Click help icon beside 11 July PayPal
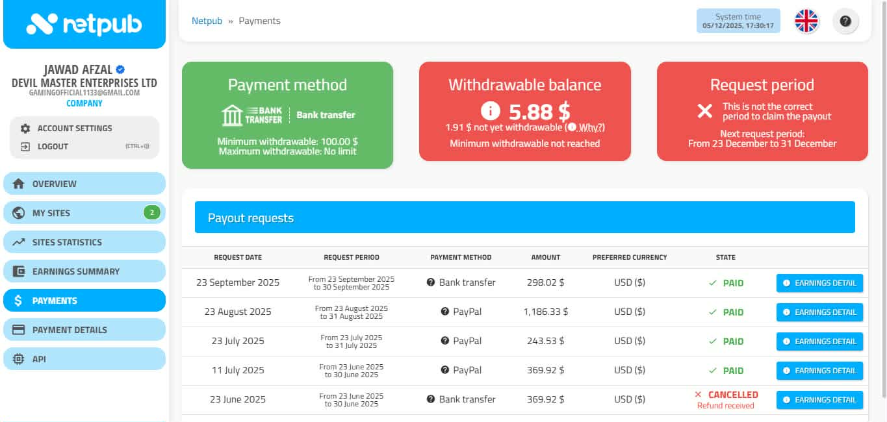Screen dimensions: 887x422 (444, 370)
